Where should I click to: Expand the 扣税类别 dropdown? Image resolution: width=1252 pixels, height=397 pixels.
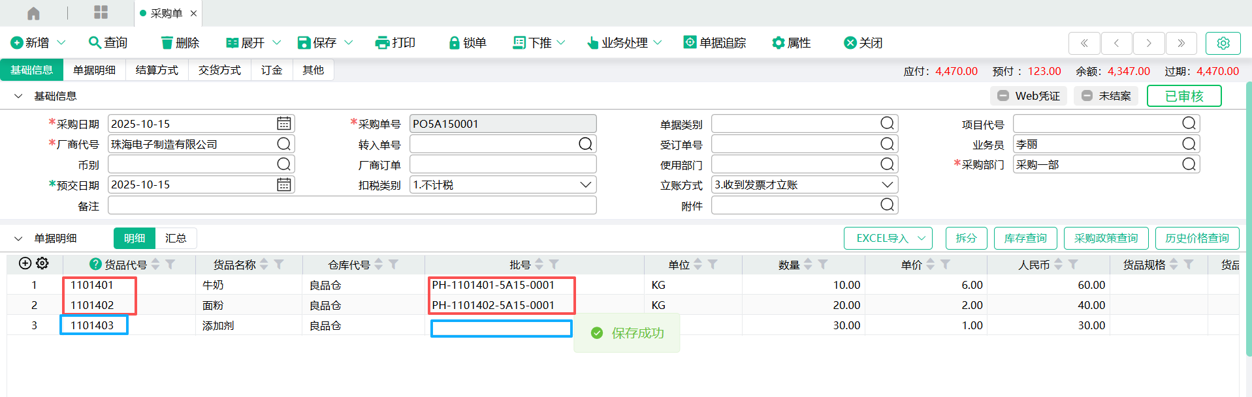[585, 185]
